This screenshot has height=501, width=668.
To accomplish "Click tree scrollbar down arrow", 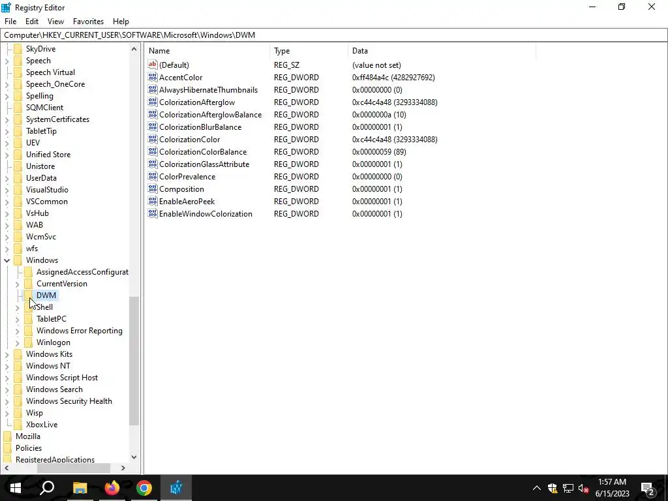I will pos(134,457).
